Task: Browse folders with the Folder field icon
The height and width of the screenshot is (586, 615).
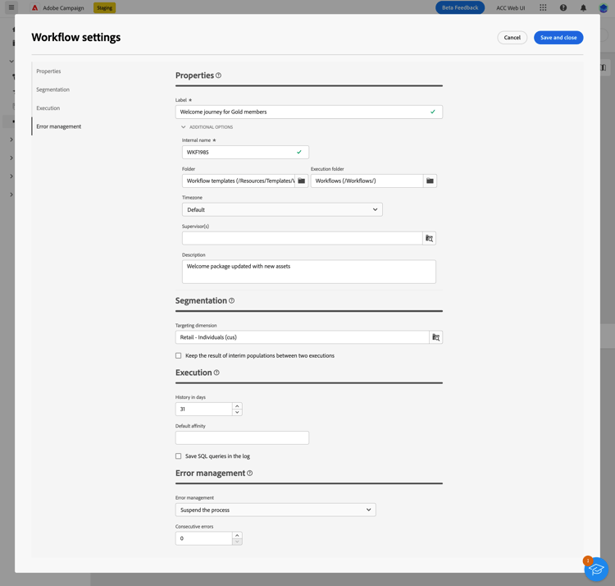Action: [301, 181]
